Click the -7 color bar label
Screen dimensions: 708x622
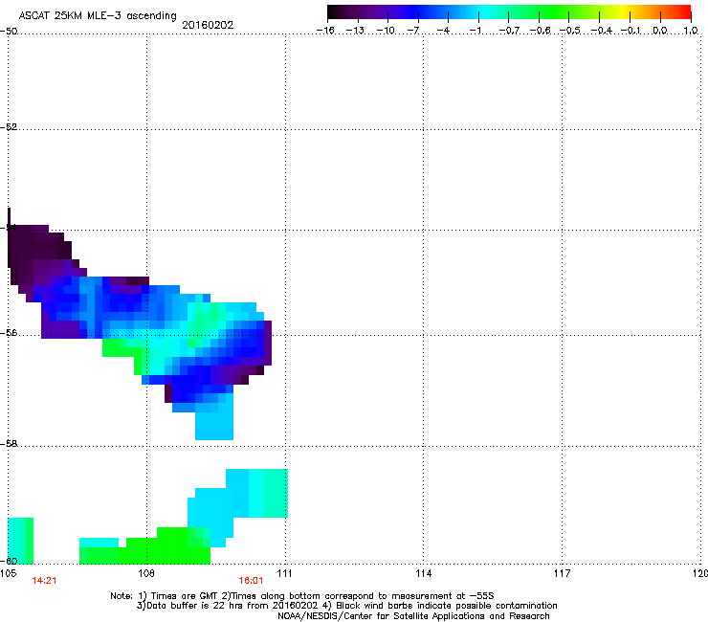tap(413, 31)
